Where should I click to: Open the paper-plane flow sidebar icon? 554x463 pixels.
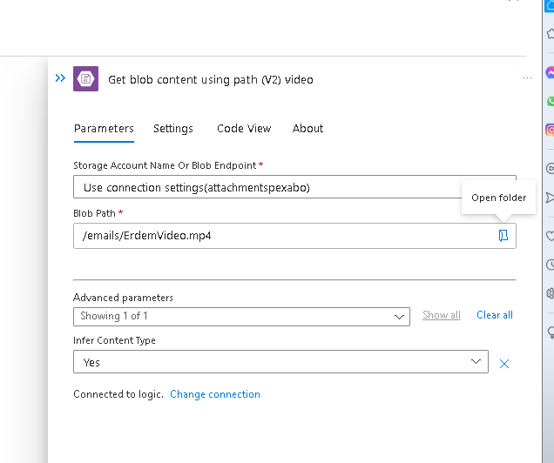551,198
